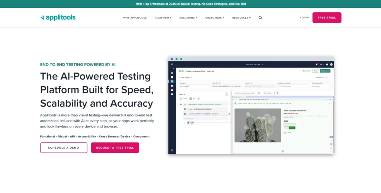
Task: Click the help question-mark icon in demo
Action: (327, 64)
